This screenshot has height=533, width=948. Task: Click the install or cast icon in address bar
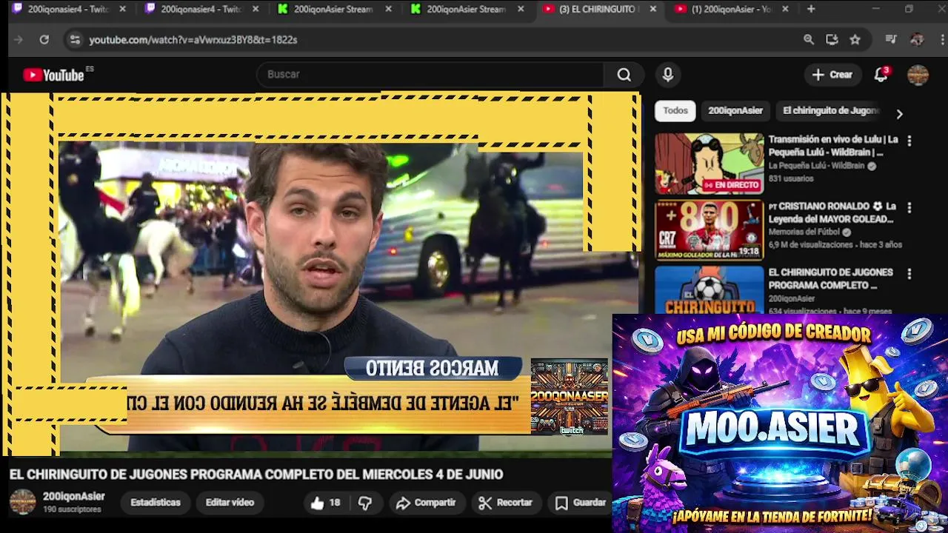832,40
